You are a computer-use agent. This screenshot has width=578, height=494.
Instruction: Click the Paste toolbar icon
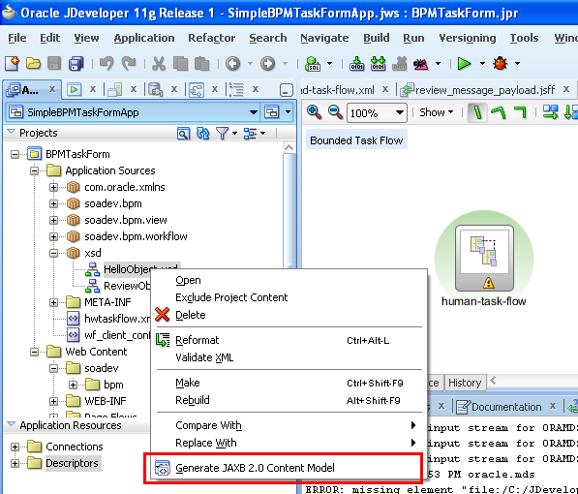click(201, 64)
